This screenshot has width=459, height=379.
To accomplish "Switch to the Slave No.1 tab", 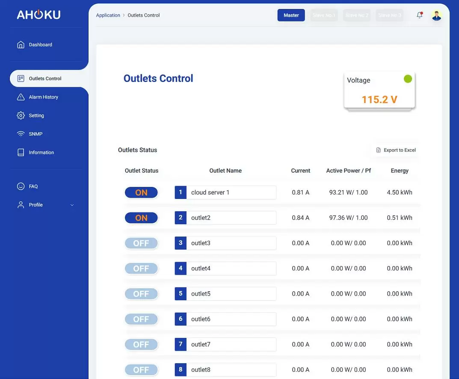I will pos(324,15).
